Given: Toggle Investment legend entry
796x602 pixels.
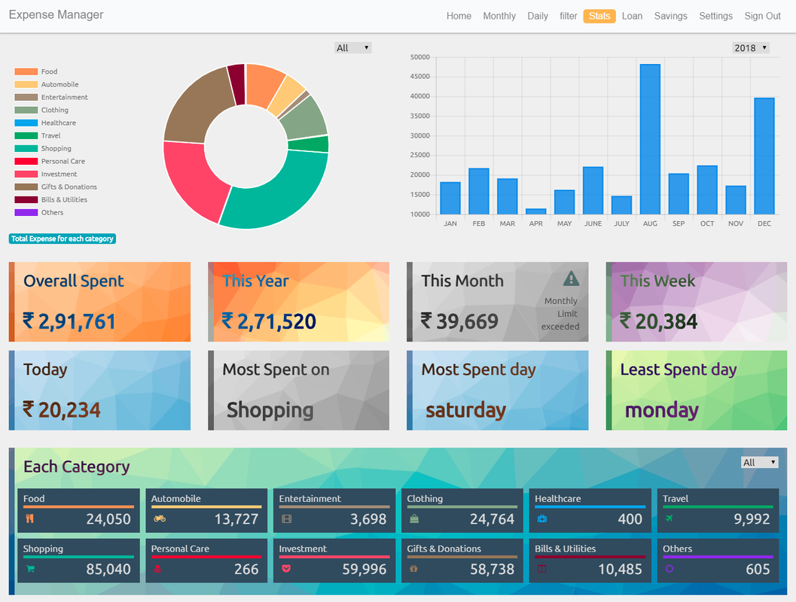Looking at the screenshot, I should coord(46,174).
